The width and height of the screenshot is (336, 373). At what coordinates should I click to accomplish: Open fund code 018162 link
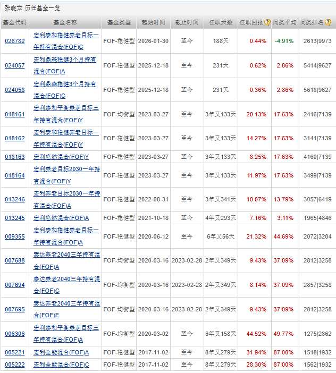[x=15, y=138]
